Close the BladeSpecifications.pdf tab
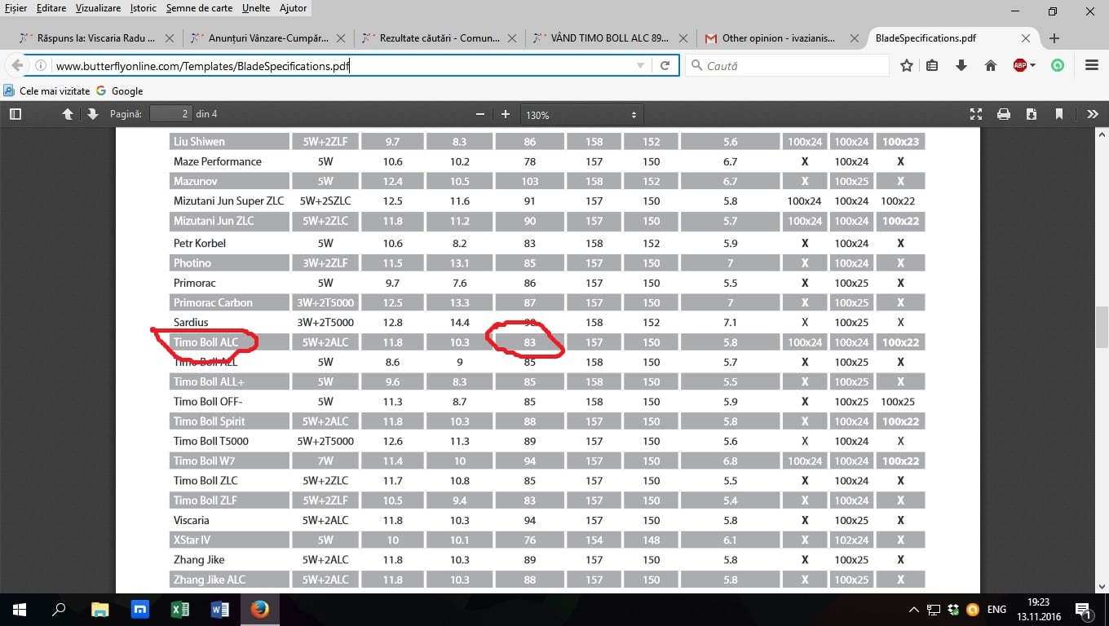This screenshot has height=626, width=1109. [x=1025, y=38]
